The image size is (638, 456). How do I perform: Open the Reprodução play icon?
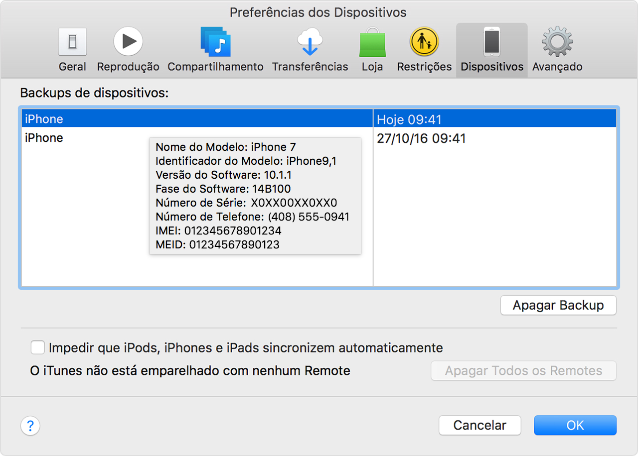coord(128,41)
